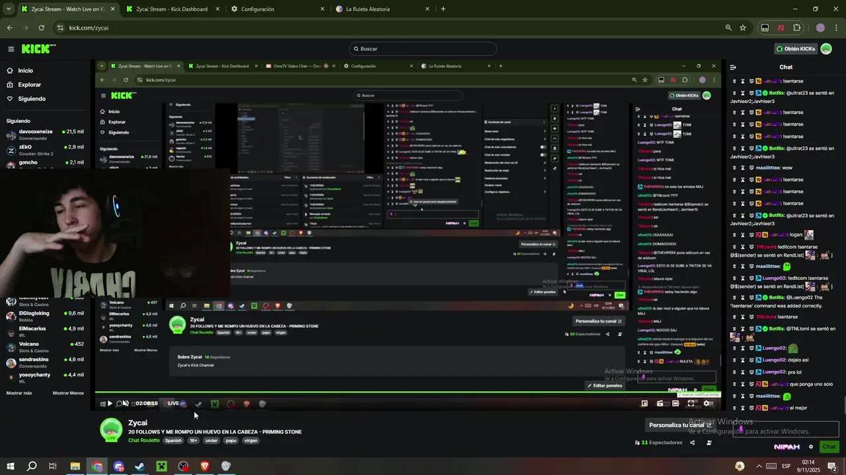This screenshot has width=846, height=475.
Task: Click the 18+ stream tag
Action: point(194,441)
